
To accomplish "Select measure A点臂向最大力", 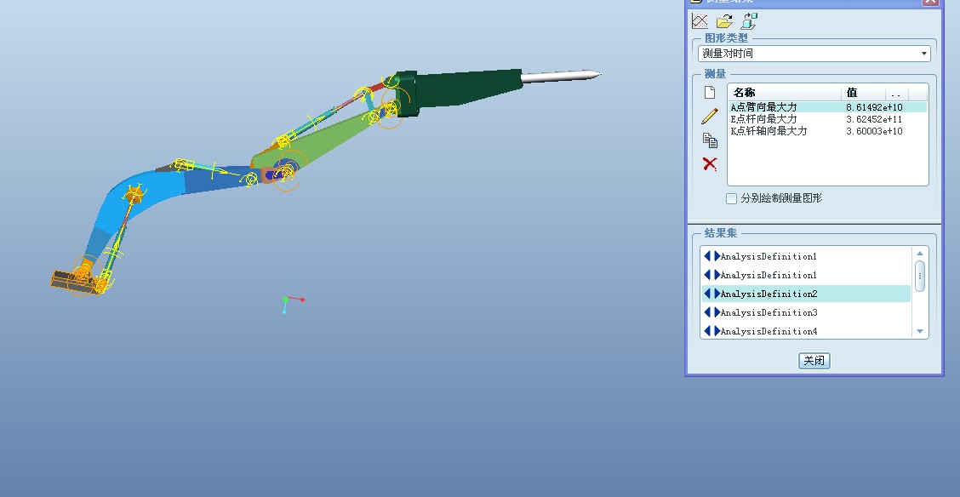I will tap(763, 107).
